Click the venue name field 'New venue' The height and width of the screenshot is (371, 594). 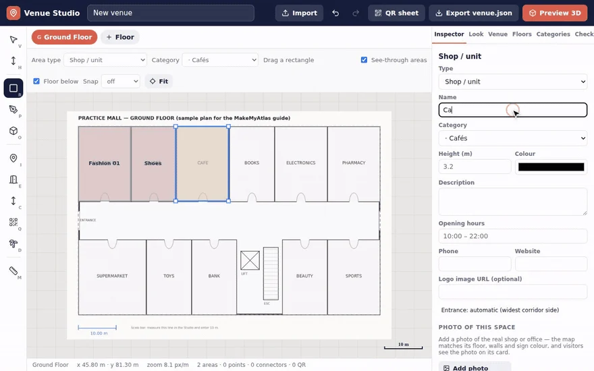[171, 13]
